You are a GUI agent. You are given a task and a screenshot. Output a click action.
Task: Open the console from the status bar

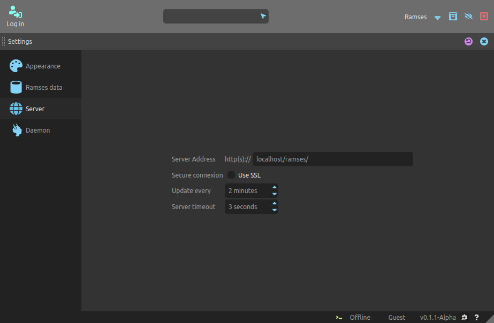point(339,318)
